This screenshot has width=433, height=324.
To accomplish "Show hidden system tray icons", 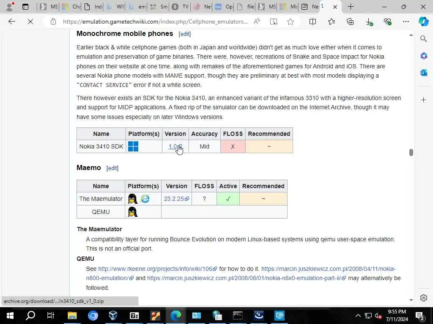I will pos(358,316).
